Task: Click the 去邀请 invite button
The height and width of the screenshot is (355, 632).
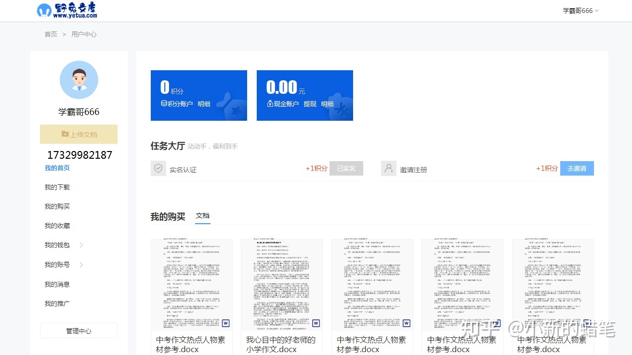Action: point(577,168)
